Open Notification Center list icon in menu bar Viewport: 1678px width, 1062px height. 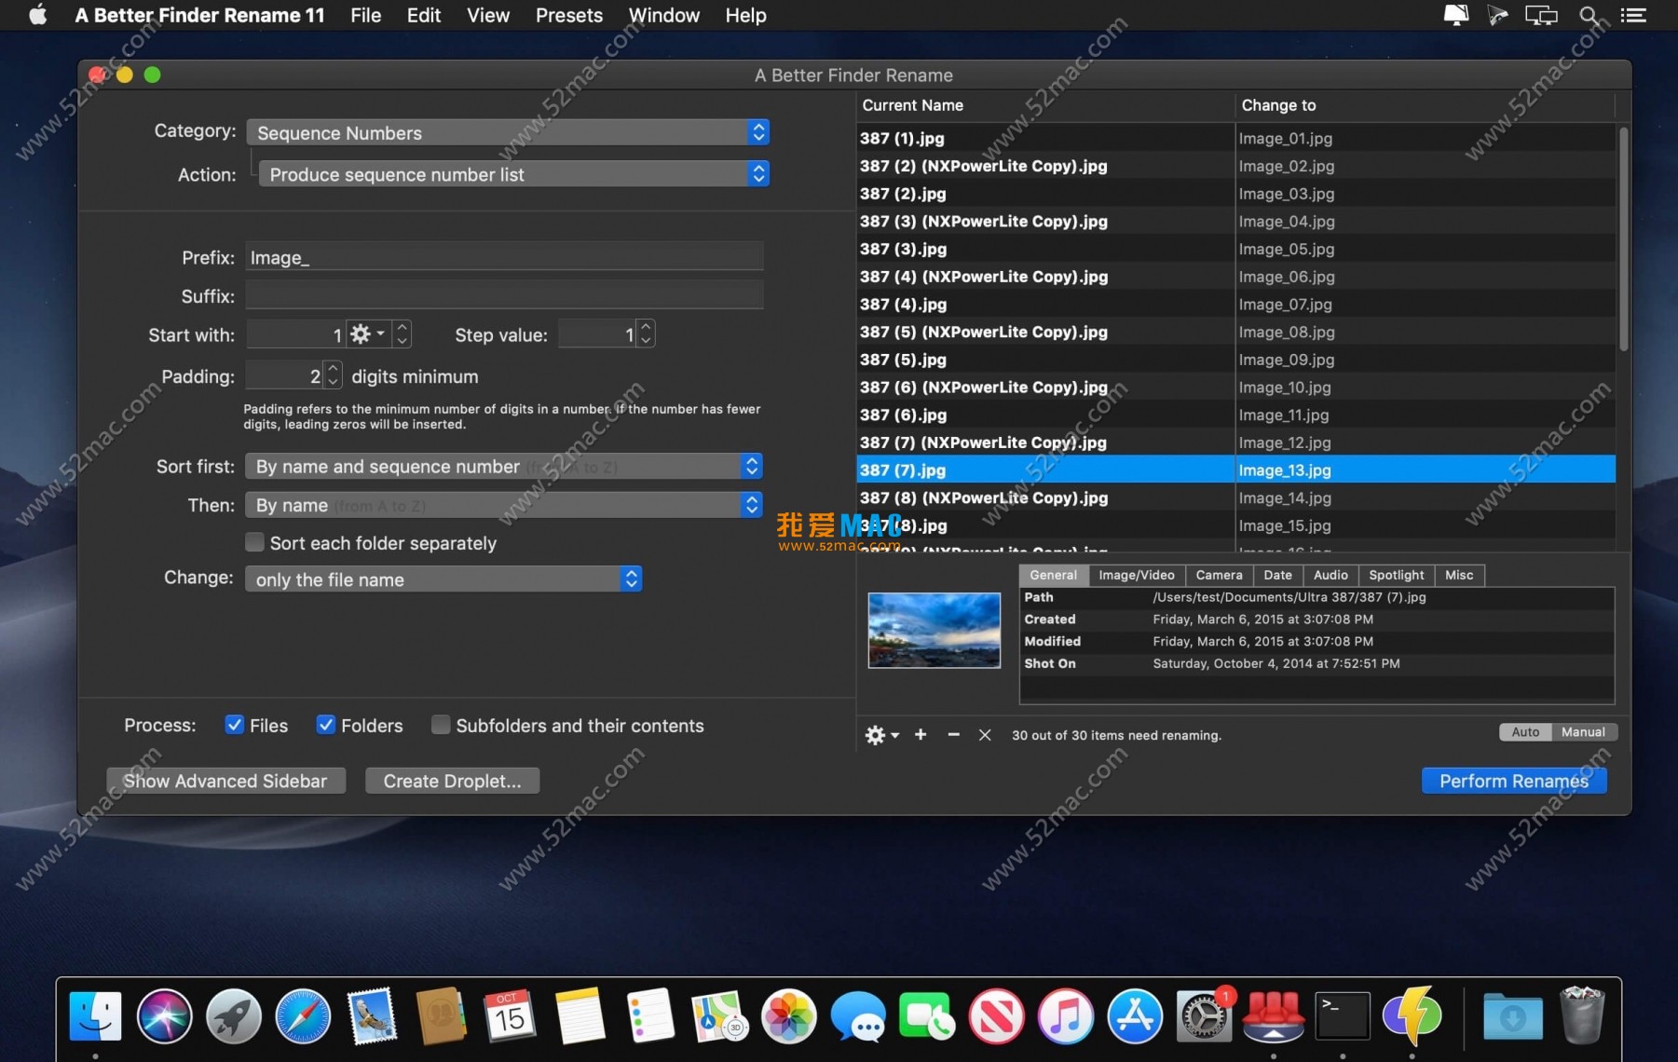tap(1632, 15)
